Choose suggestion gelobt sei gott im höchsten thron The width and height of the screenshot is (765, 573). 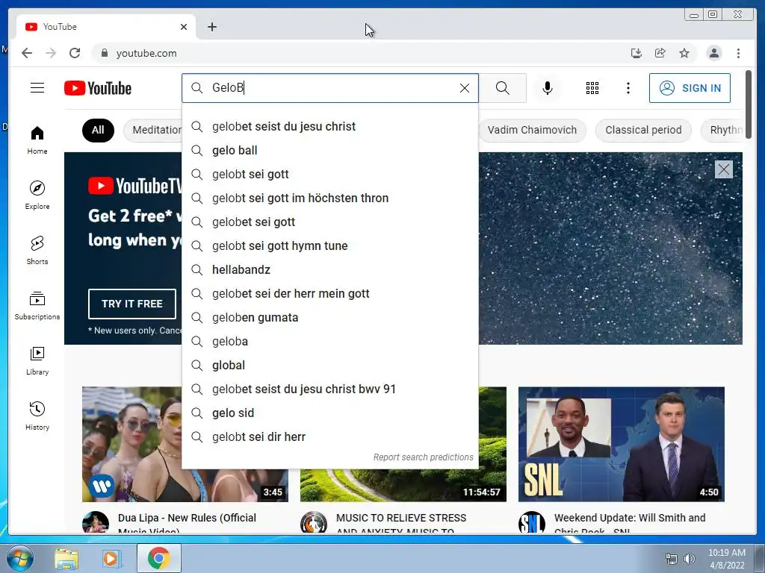(x=330, y=198)
